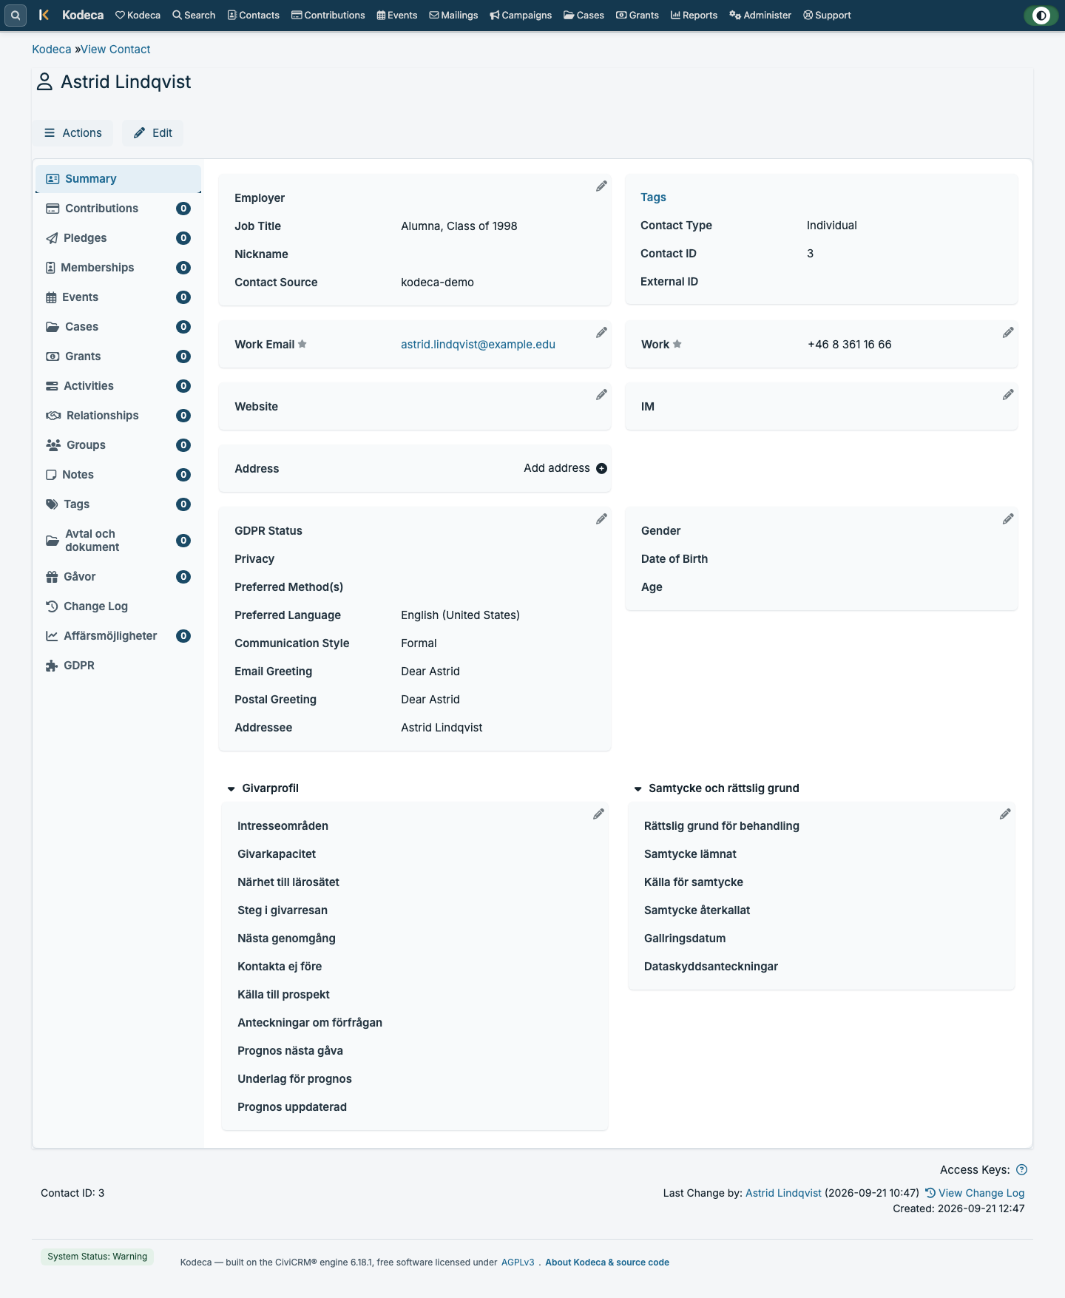Select the GDPR sidebar tab
The image size is (1065, 1298).
point(118,666)
